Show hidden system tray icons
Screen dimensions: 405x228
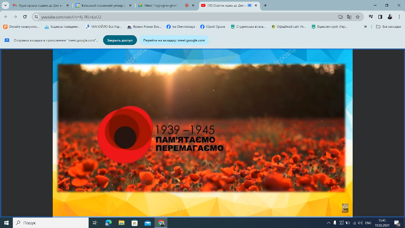328,223
